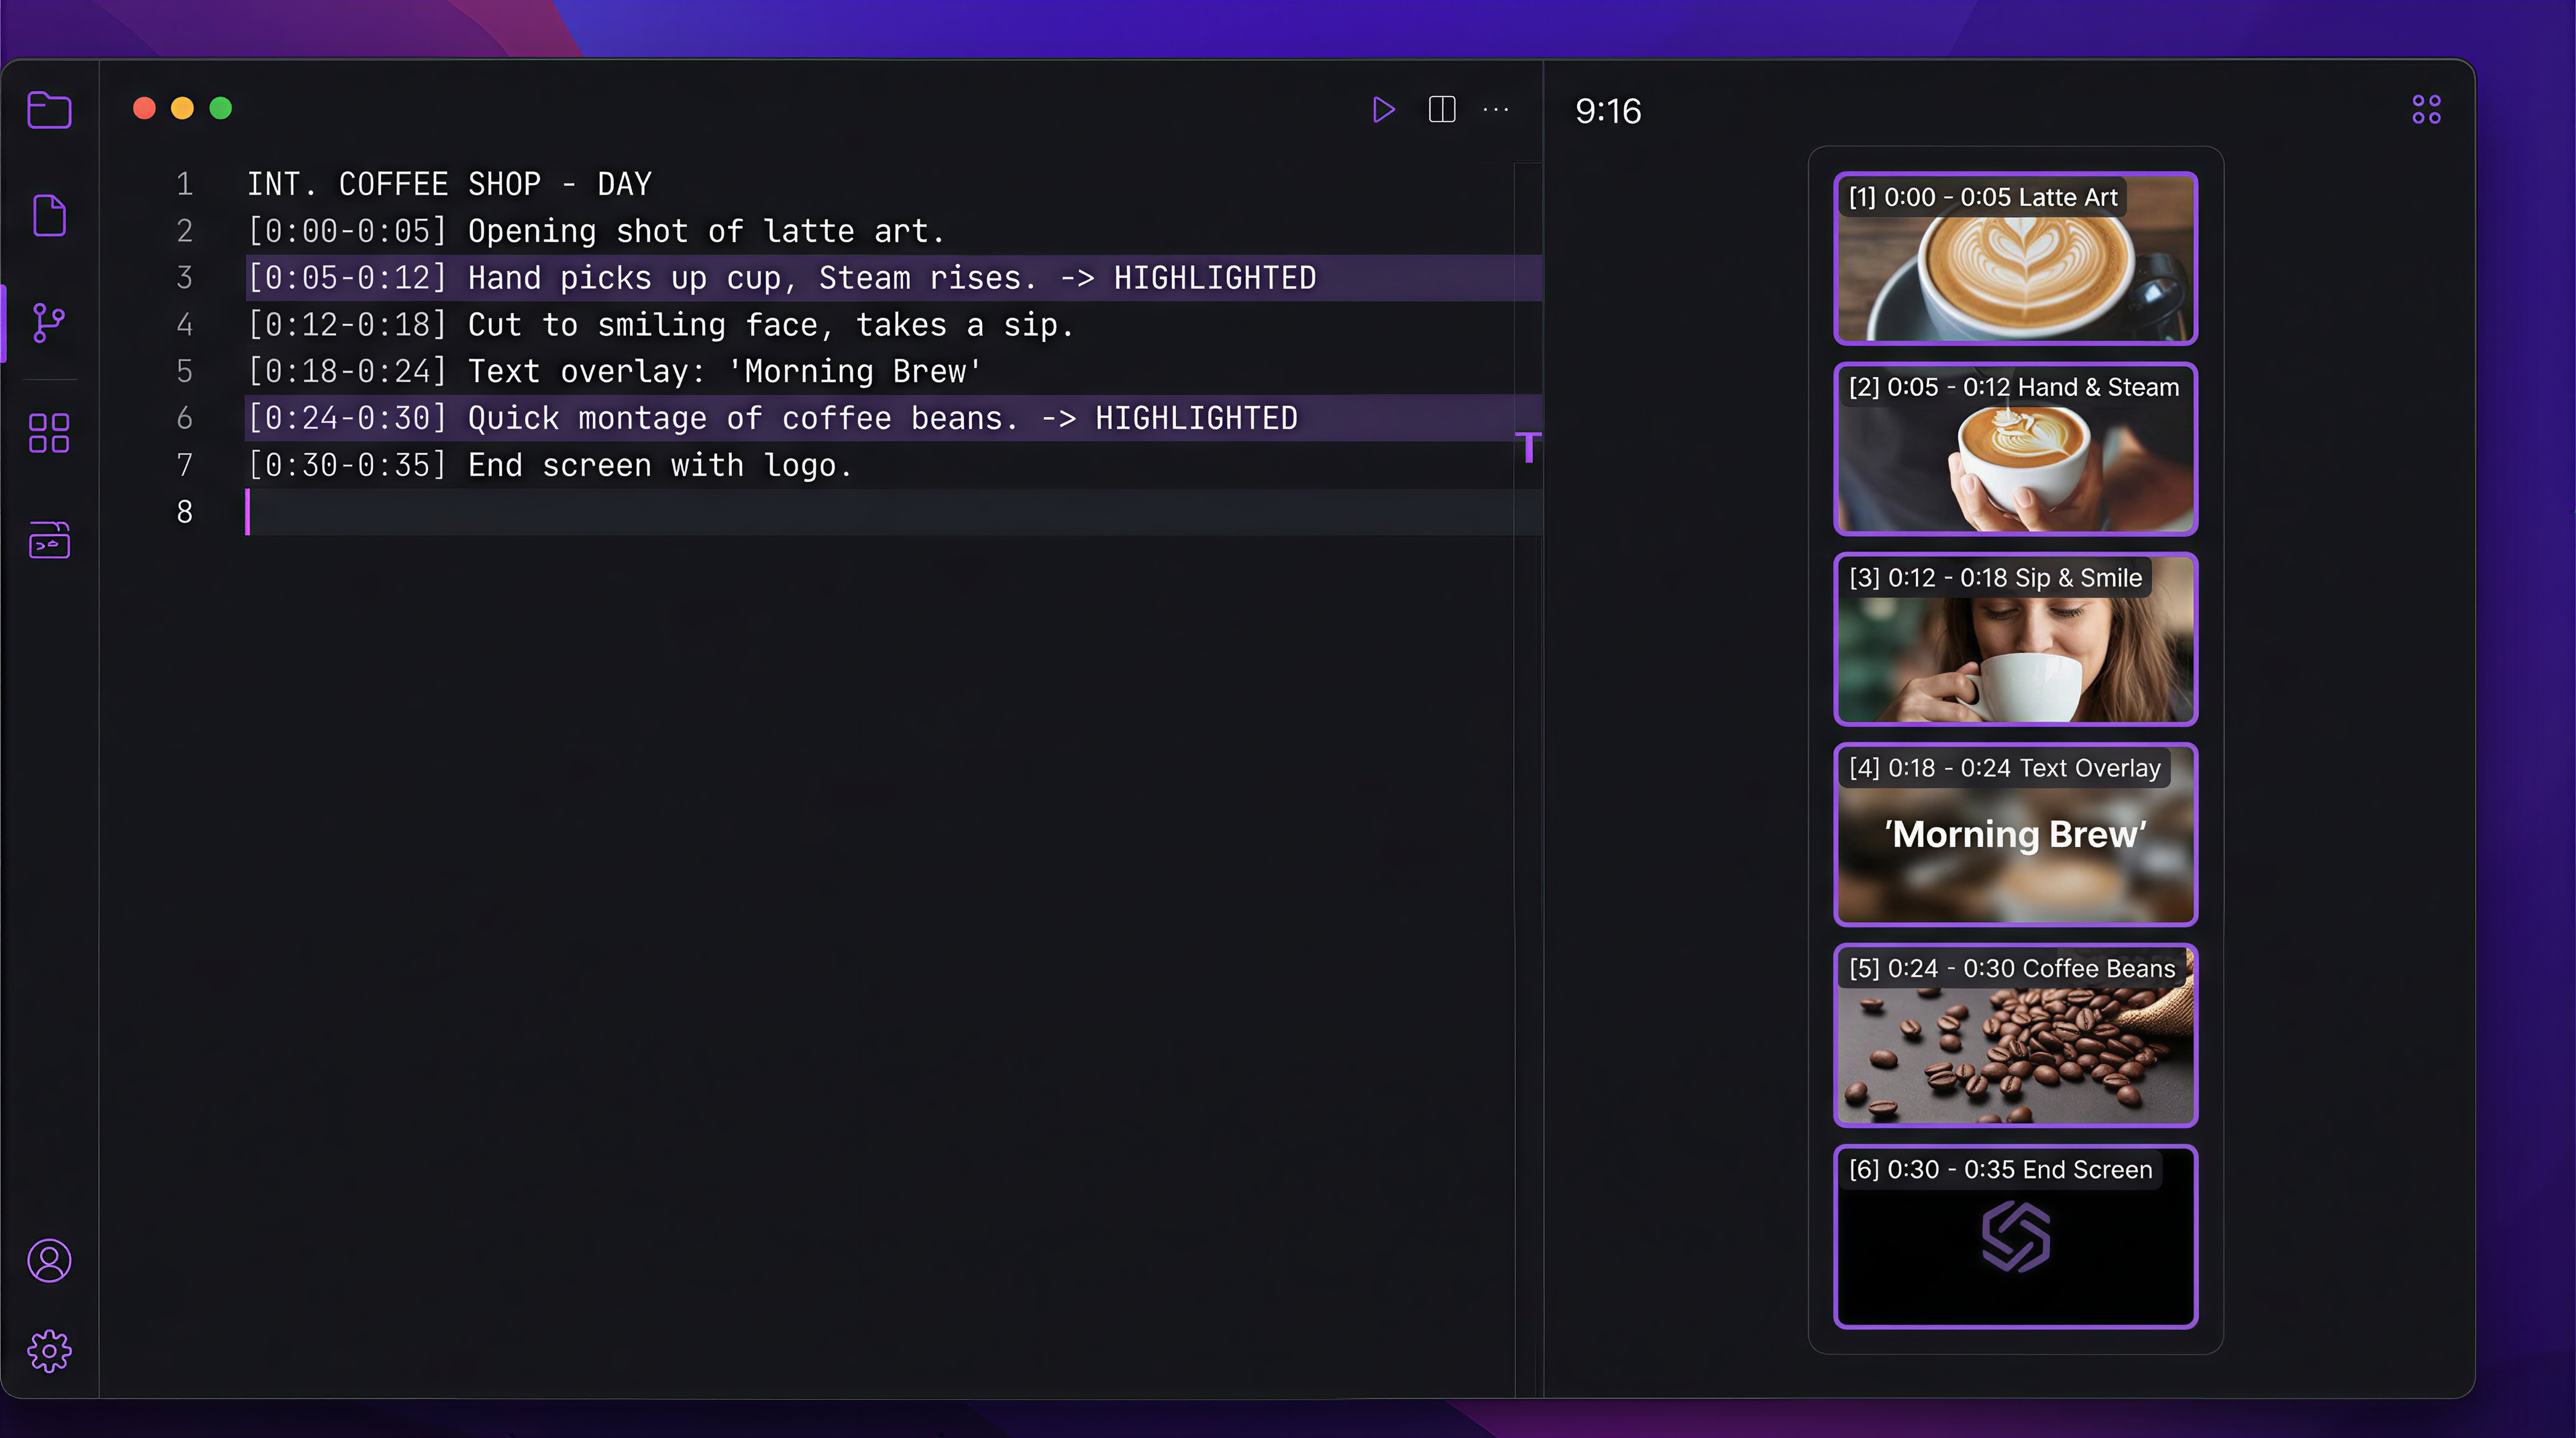Open the terminal panel icon in sidebar
The height and width of the screenshot is (1438, 2576).
tap(49, 540)
